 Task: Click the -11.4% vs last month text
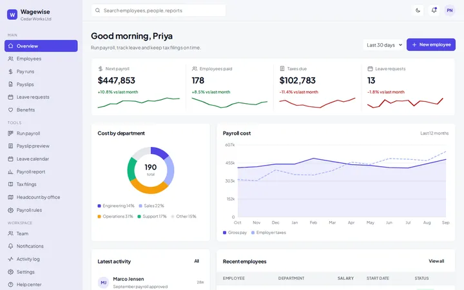299,92
